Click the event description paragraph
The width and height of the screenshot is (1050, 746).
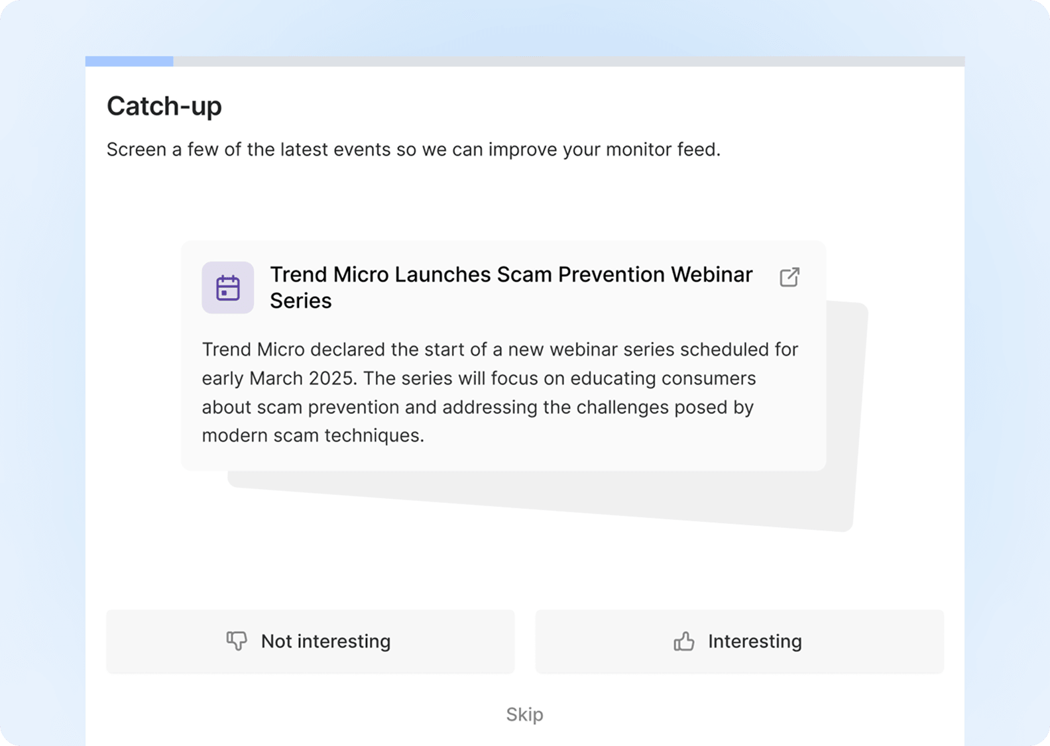point(500,392)
